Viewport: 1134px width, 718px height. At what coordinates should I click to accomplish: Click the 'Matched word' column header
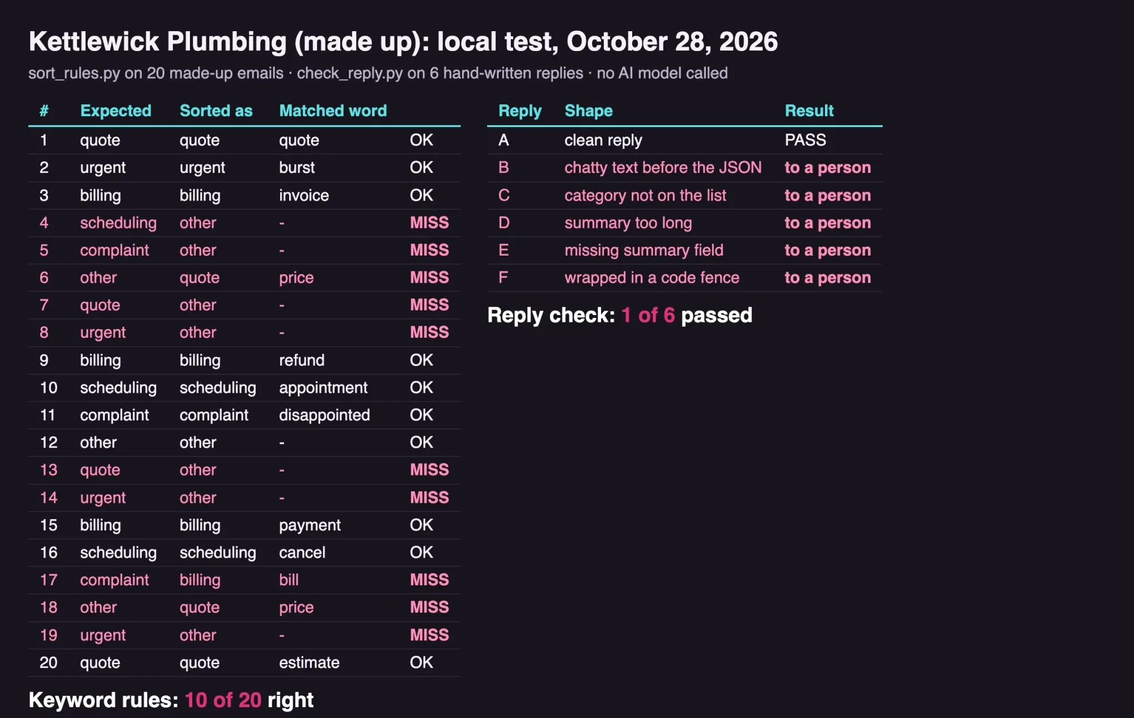pyautogui.click(x=333, y=111)
